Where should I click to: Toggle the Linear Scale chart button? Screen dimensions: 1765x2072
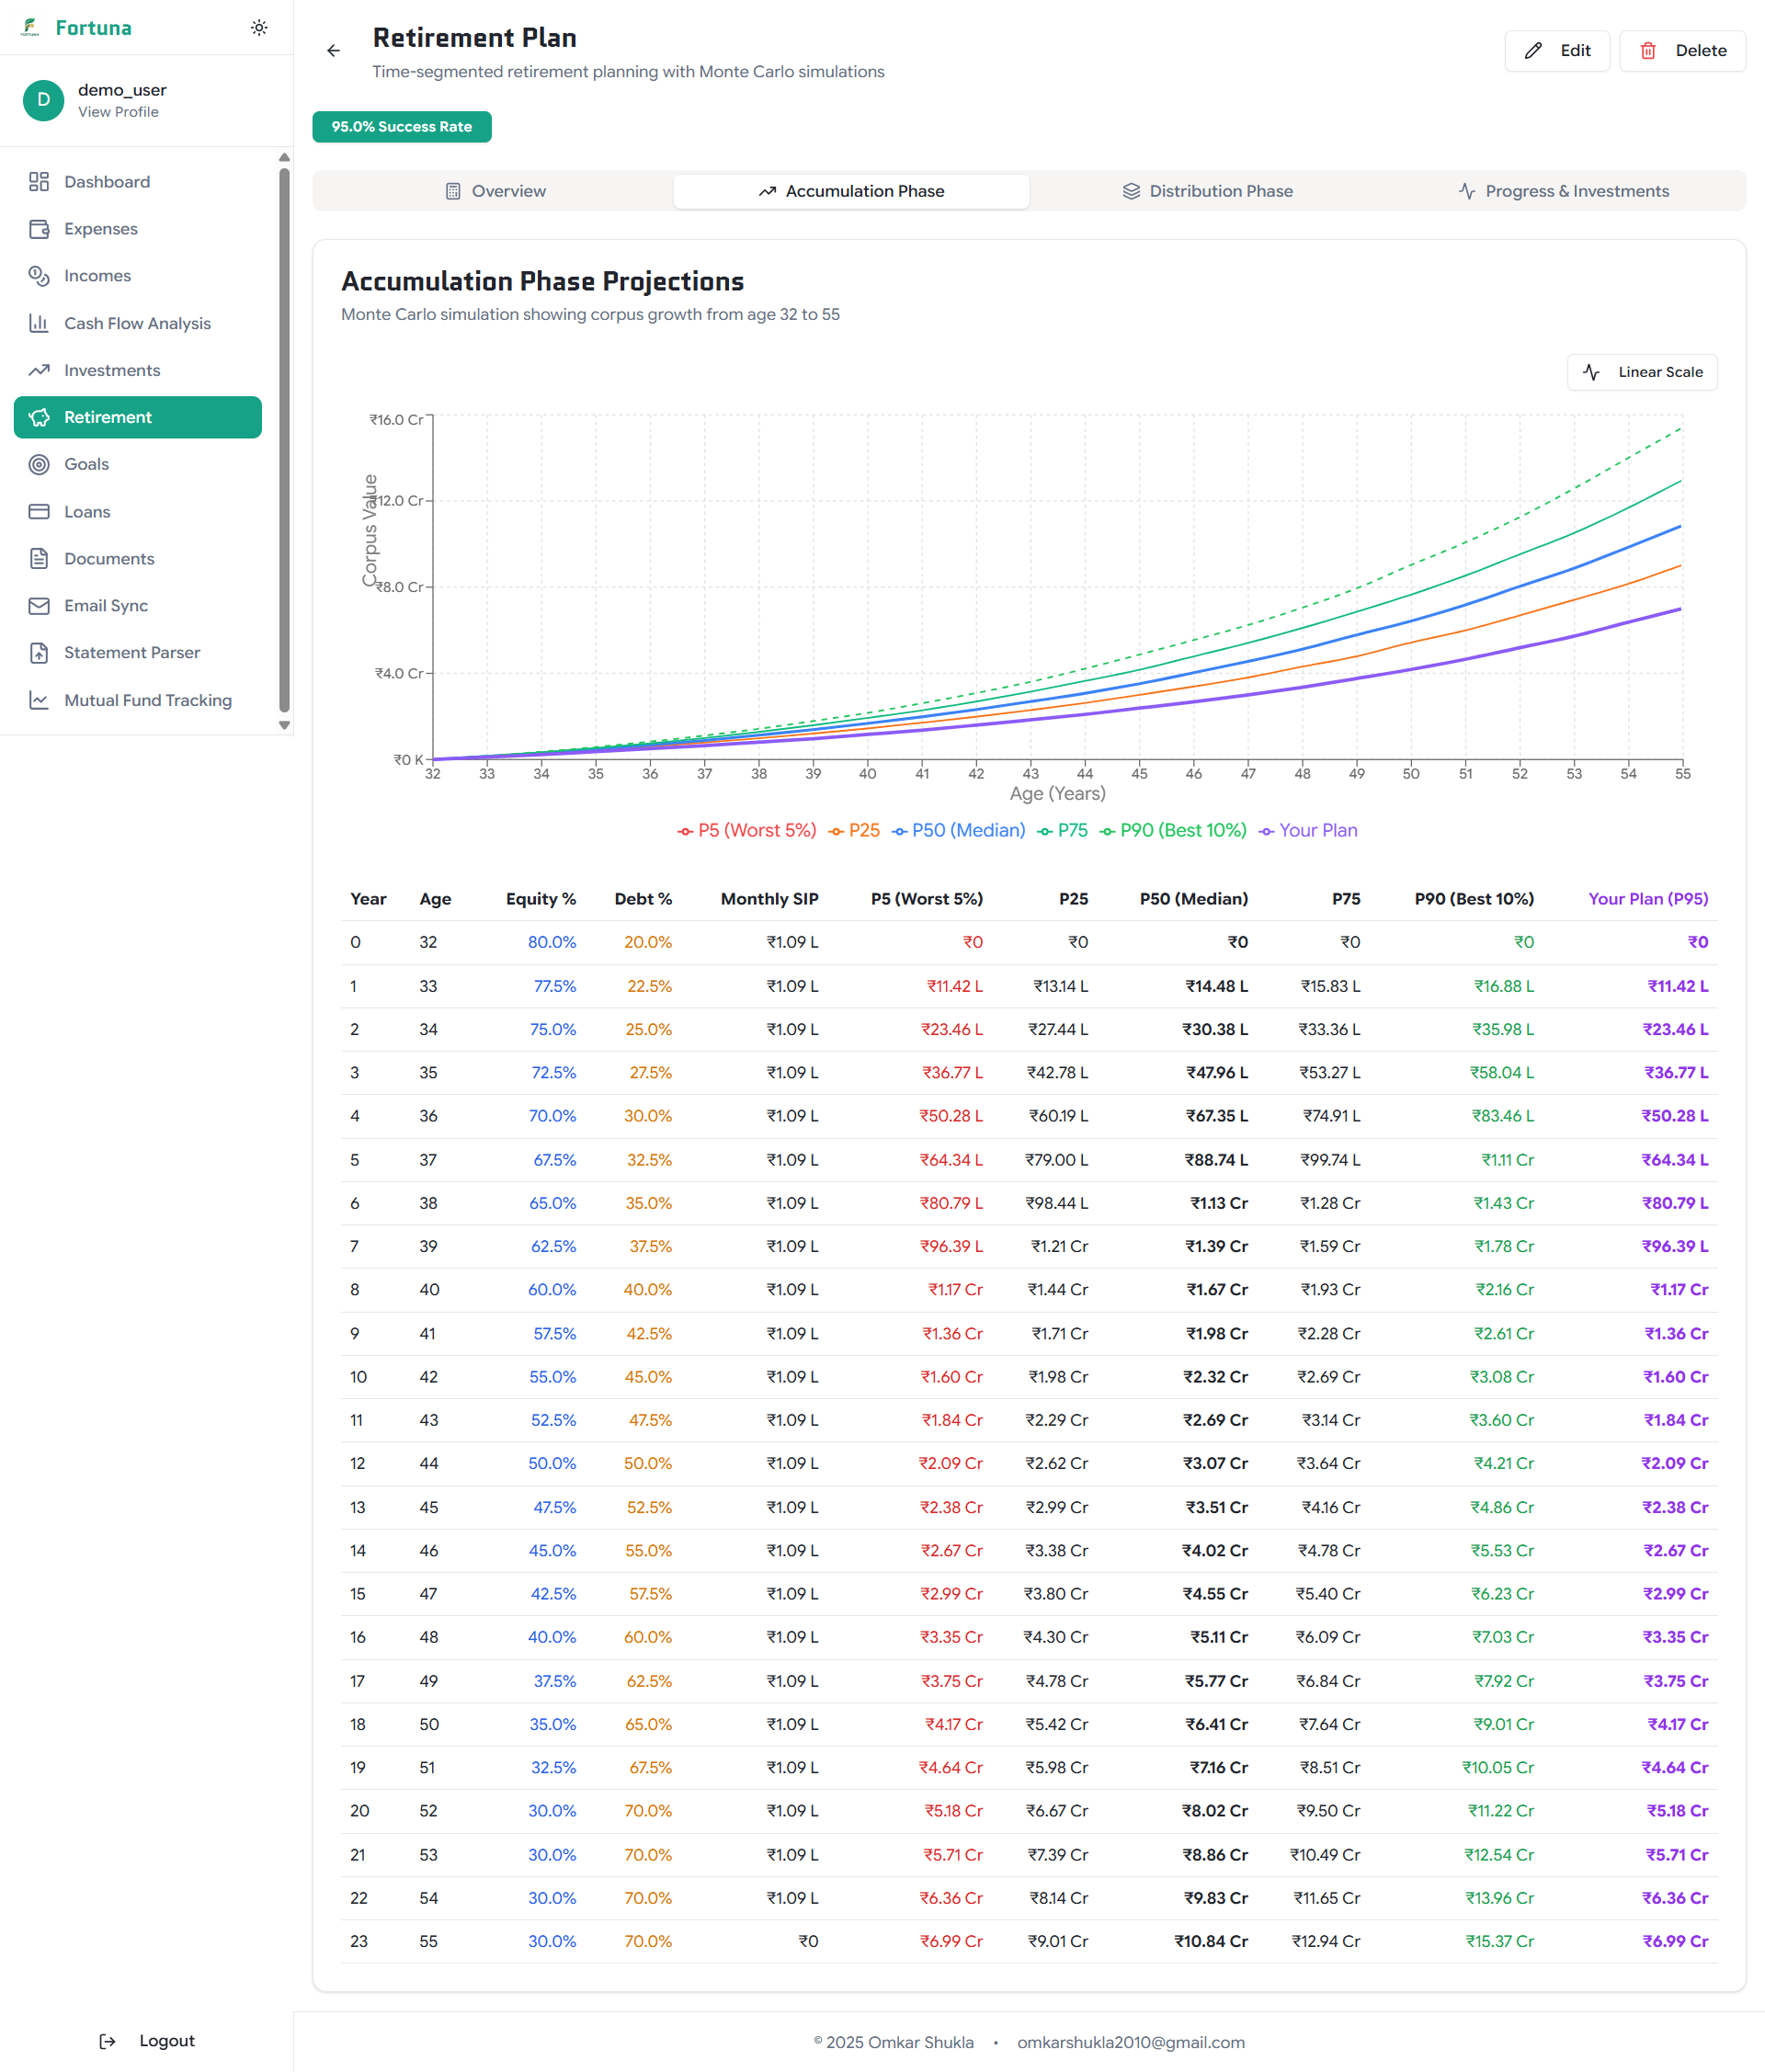tap(1641, 372)
